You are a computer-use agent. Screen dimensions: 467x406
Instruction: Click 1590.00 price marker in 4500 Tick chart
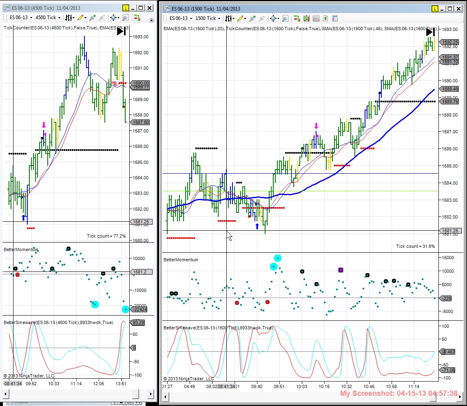coord(140,83)
